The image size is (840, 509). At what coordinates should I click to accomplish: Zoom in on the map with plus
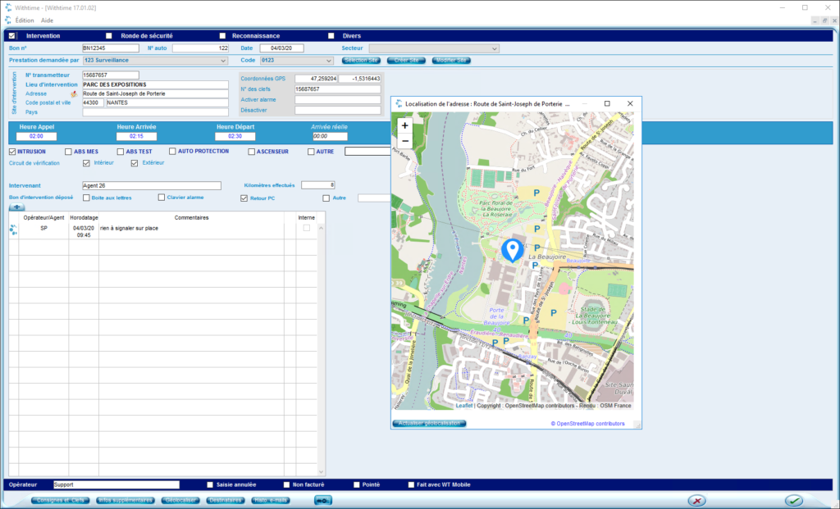[x=405, y=125]
